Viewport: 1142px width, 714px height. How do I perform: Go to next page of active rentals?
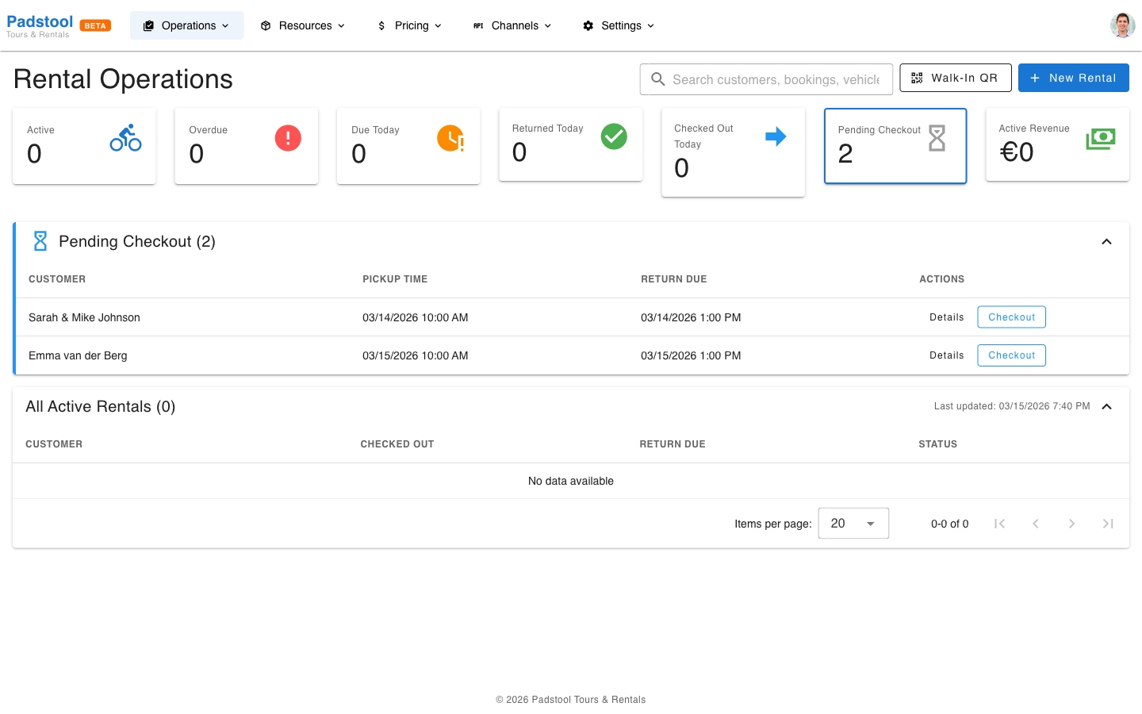coord(1071,524)
